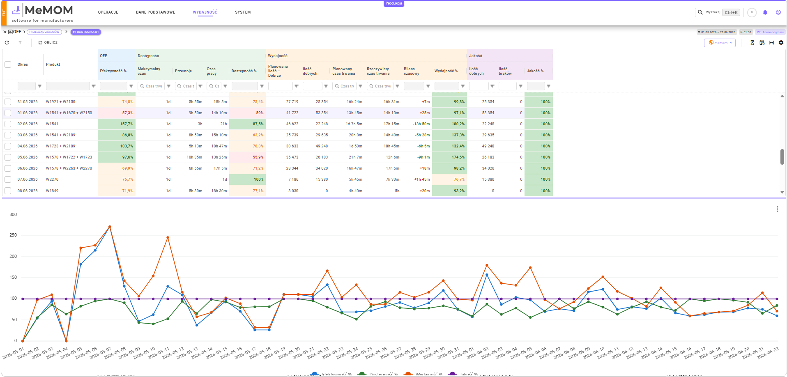This screenshot has height=377, width=787.
Task: Toggle the select-all checkbox in table header
Action: [8, 64]
